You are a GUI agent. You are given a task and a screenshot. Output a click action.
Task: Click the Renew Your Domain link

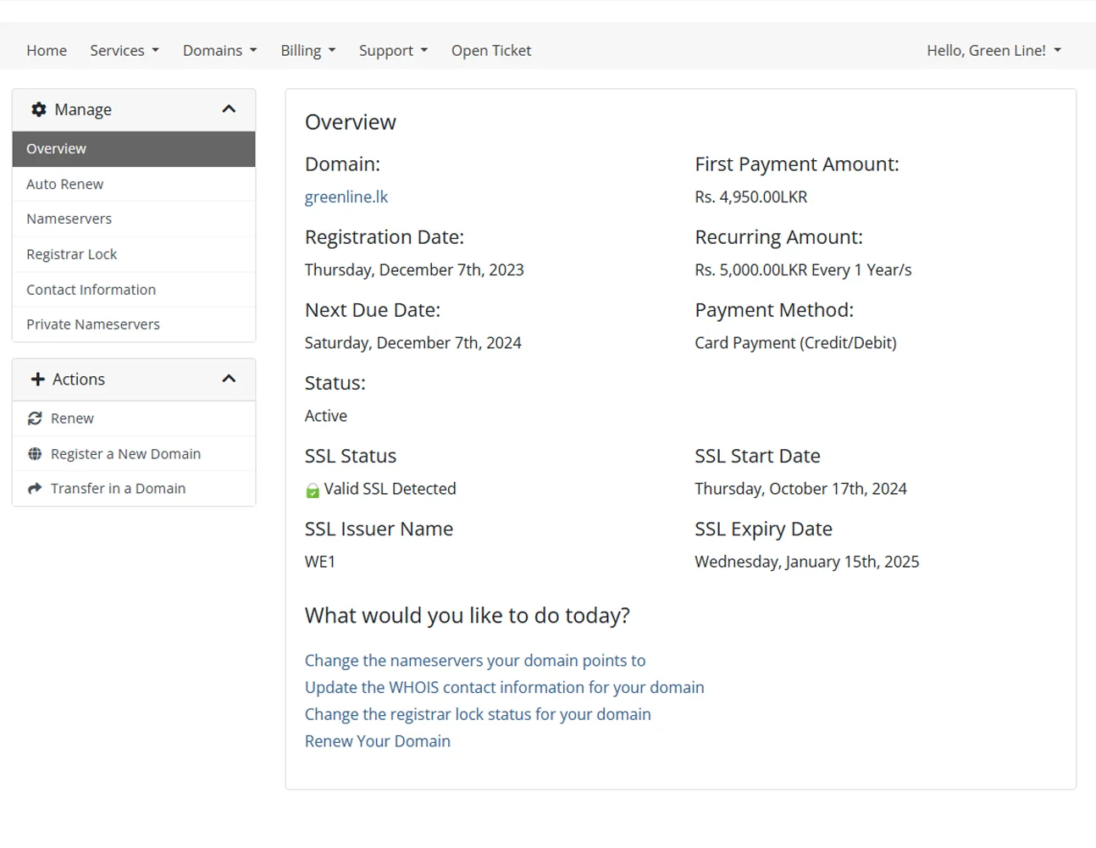[378, 741]
